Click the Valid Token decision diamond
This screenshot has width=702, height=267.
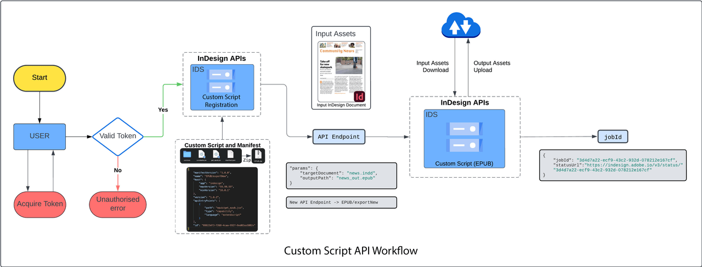[x=118, y=137]
